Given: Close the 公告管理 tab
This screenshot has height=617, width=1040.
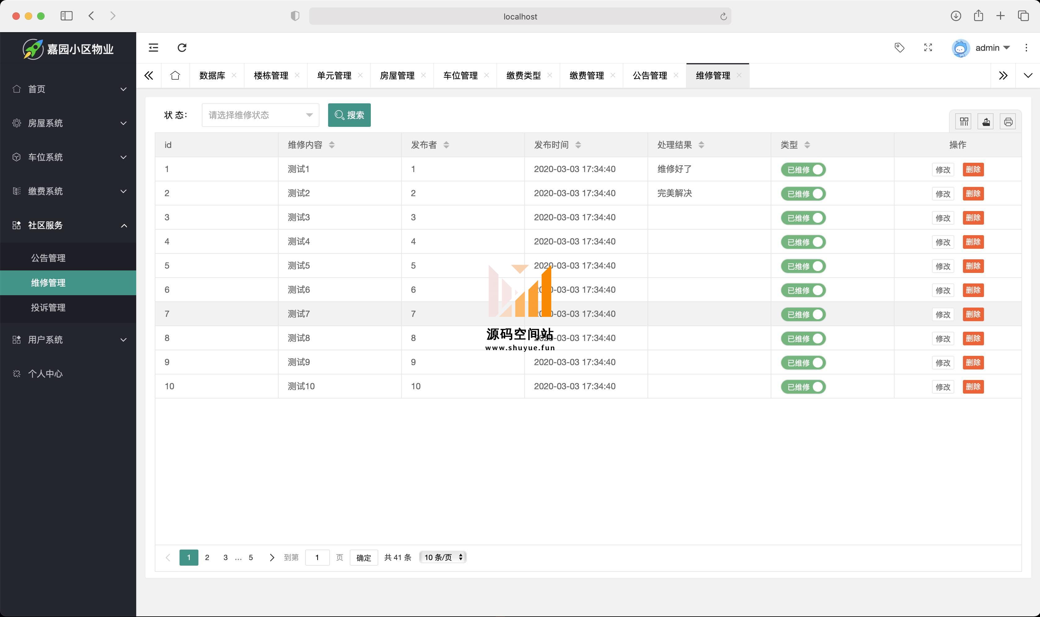Looking at the screenshot, I should 676,75.
